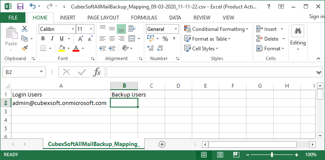325x160 pixels.
Task: Click the Merge & Center icon
Action: coord(132,39)
